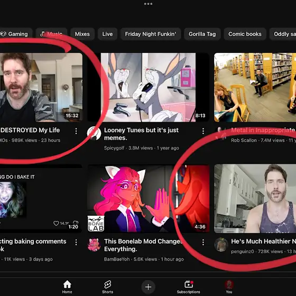This screenshot has height=296, width=296.
Task: Play the library metal video thumbnail
Action: [255, 87]
